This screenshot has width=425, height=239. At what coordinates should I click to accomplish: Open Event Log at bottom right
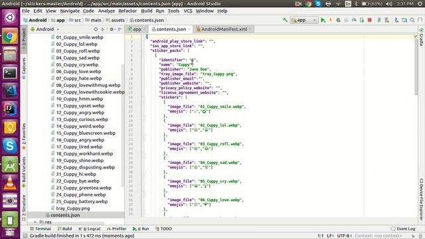(x=403, y=228)
